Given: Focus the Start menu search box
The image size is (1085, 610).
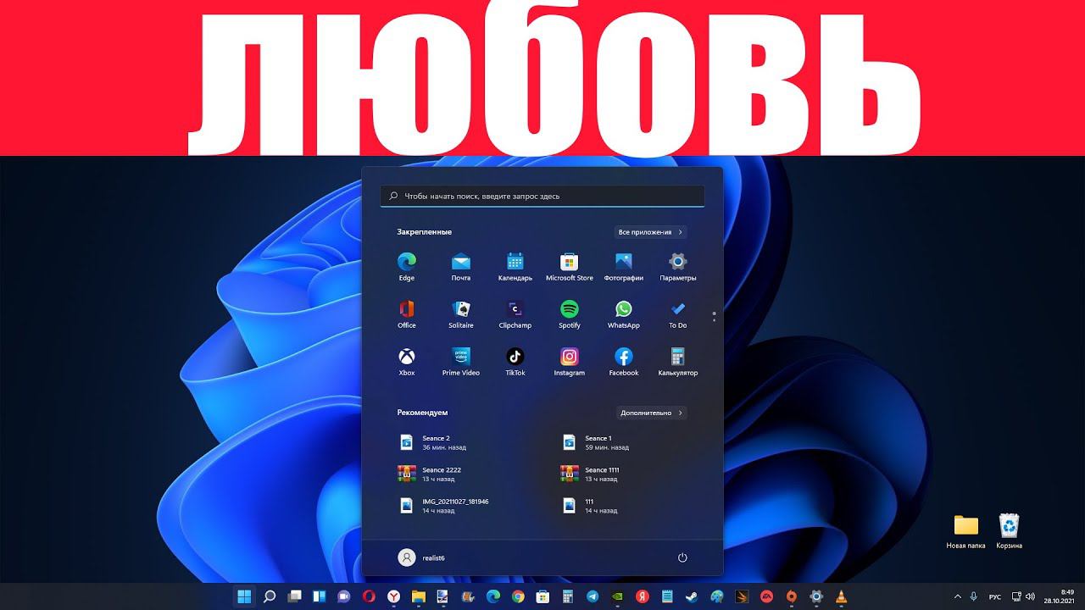Looking at the screenshot, I should tap(542, 196).
